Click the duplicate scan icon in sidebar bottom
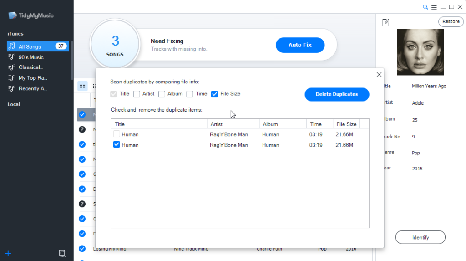Screen dimensions: 466x261 [62, 253]
